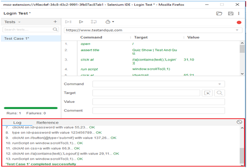Image resolution: width=247 pixels, height=168 pixels.
Task: Expand the Tests view dropdown
Action: [19, 22]
